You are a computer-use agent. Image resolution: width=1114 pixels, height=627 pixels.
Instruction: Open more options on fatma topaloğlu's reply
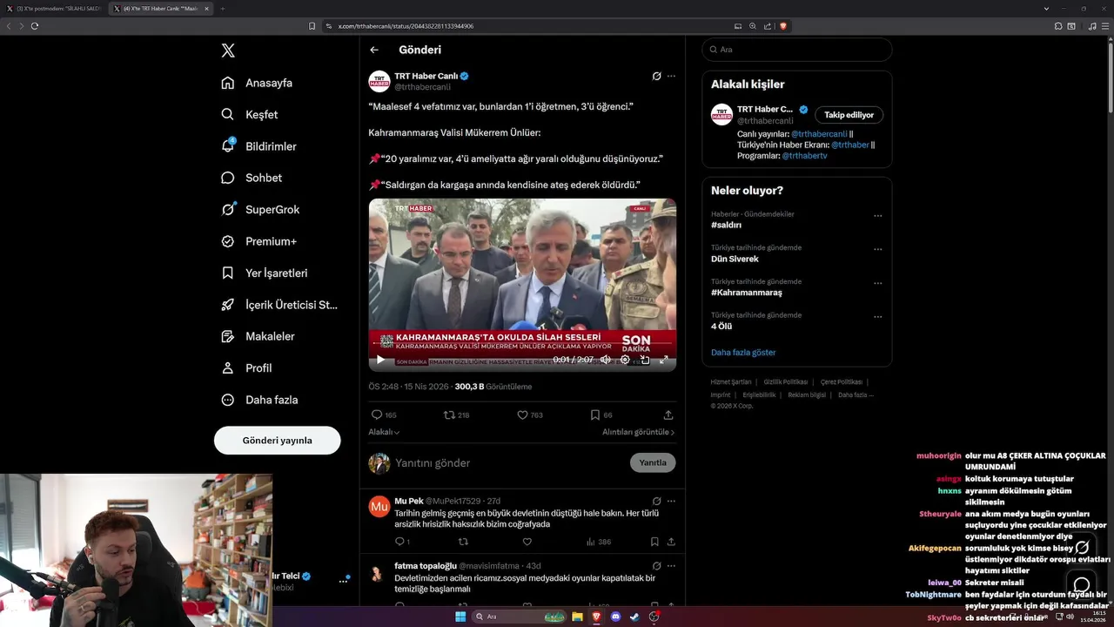coord(671,566)
